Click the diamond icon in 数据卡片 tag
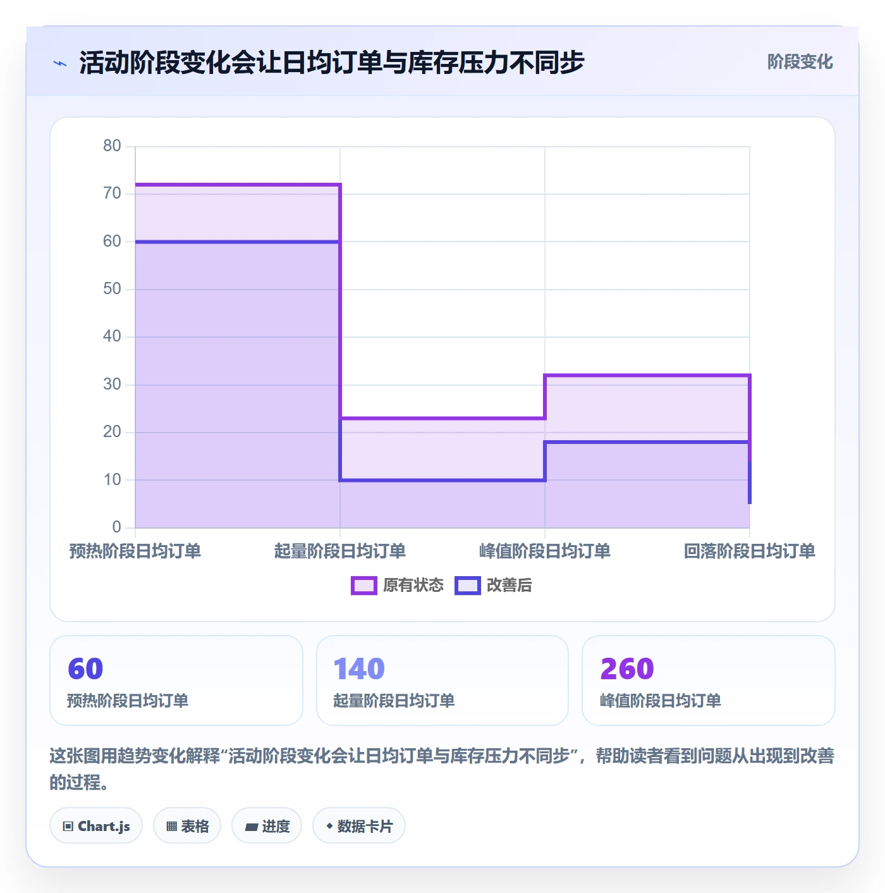This screenshot has width=885, height=893. tap(329, 826)
